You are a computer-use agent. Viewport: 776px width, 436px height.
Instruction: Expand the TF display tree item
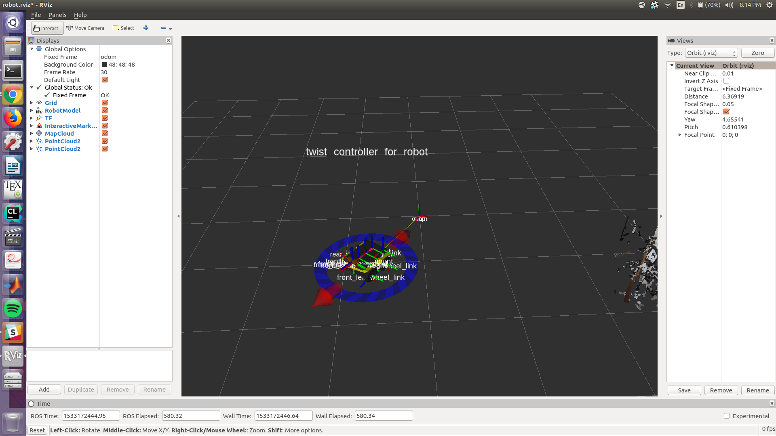[32, 118]
